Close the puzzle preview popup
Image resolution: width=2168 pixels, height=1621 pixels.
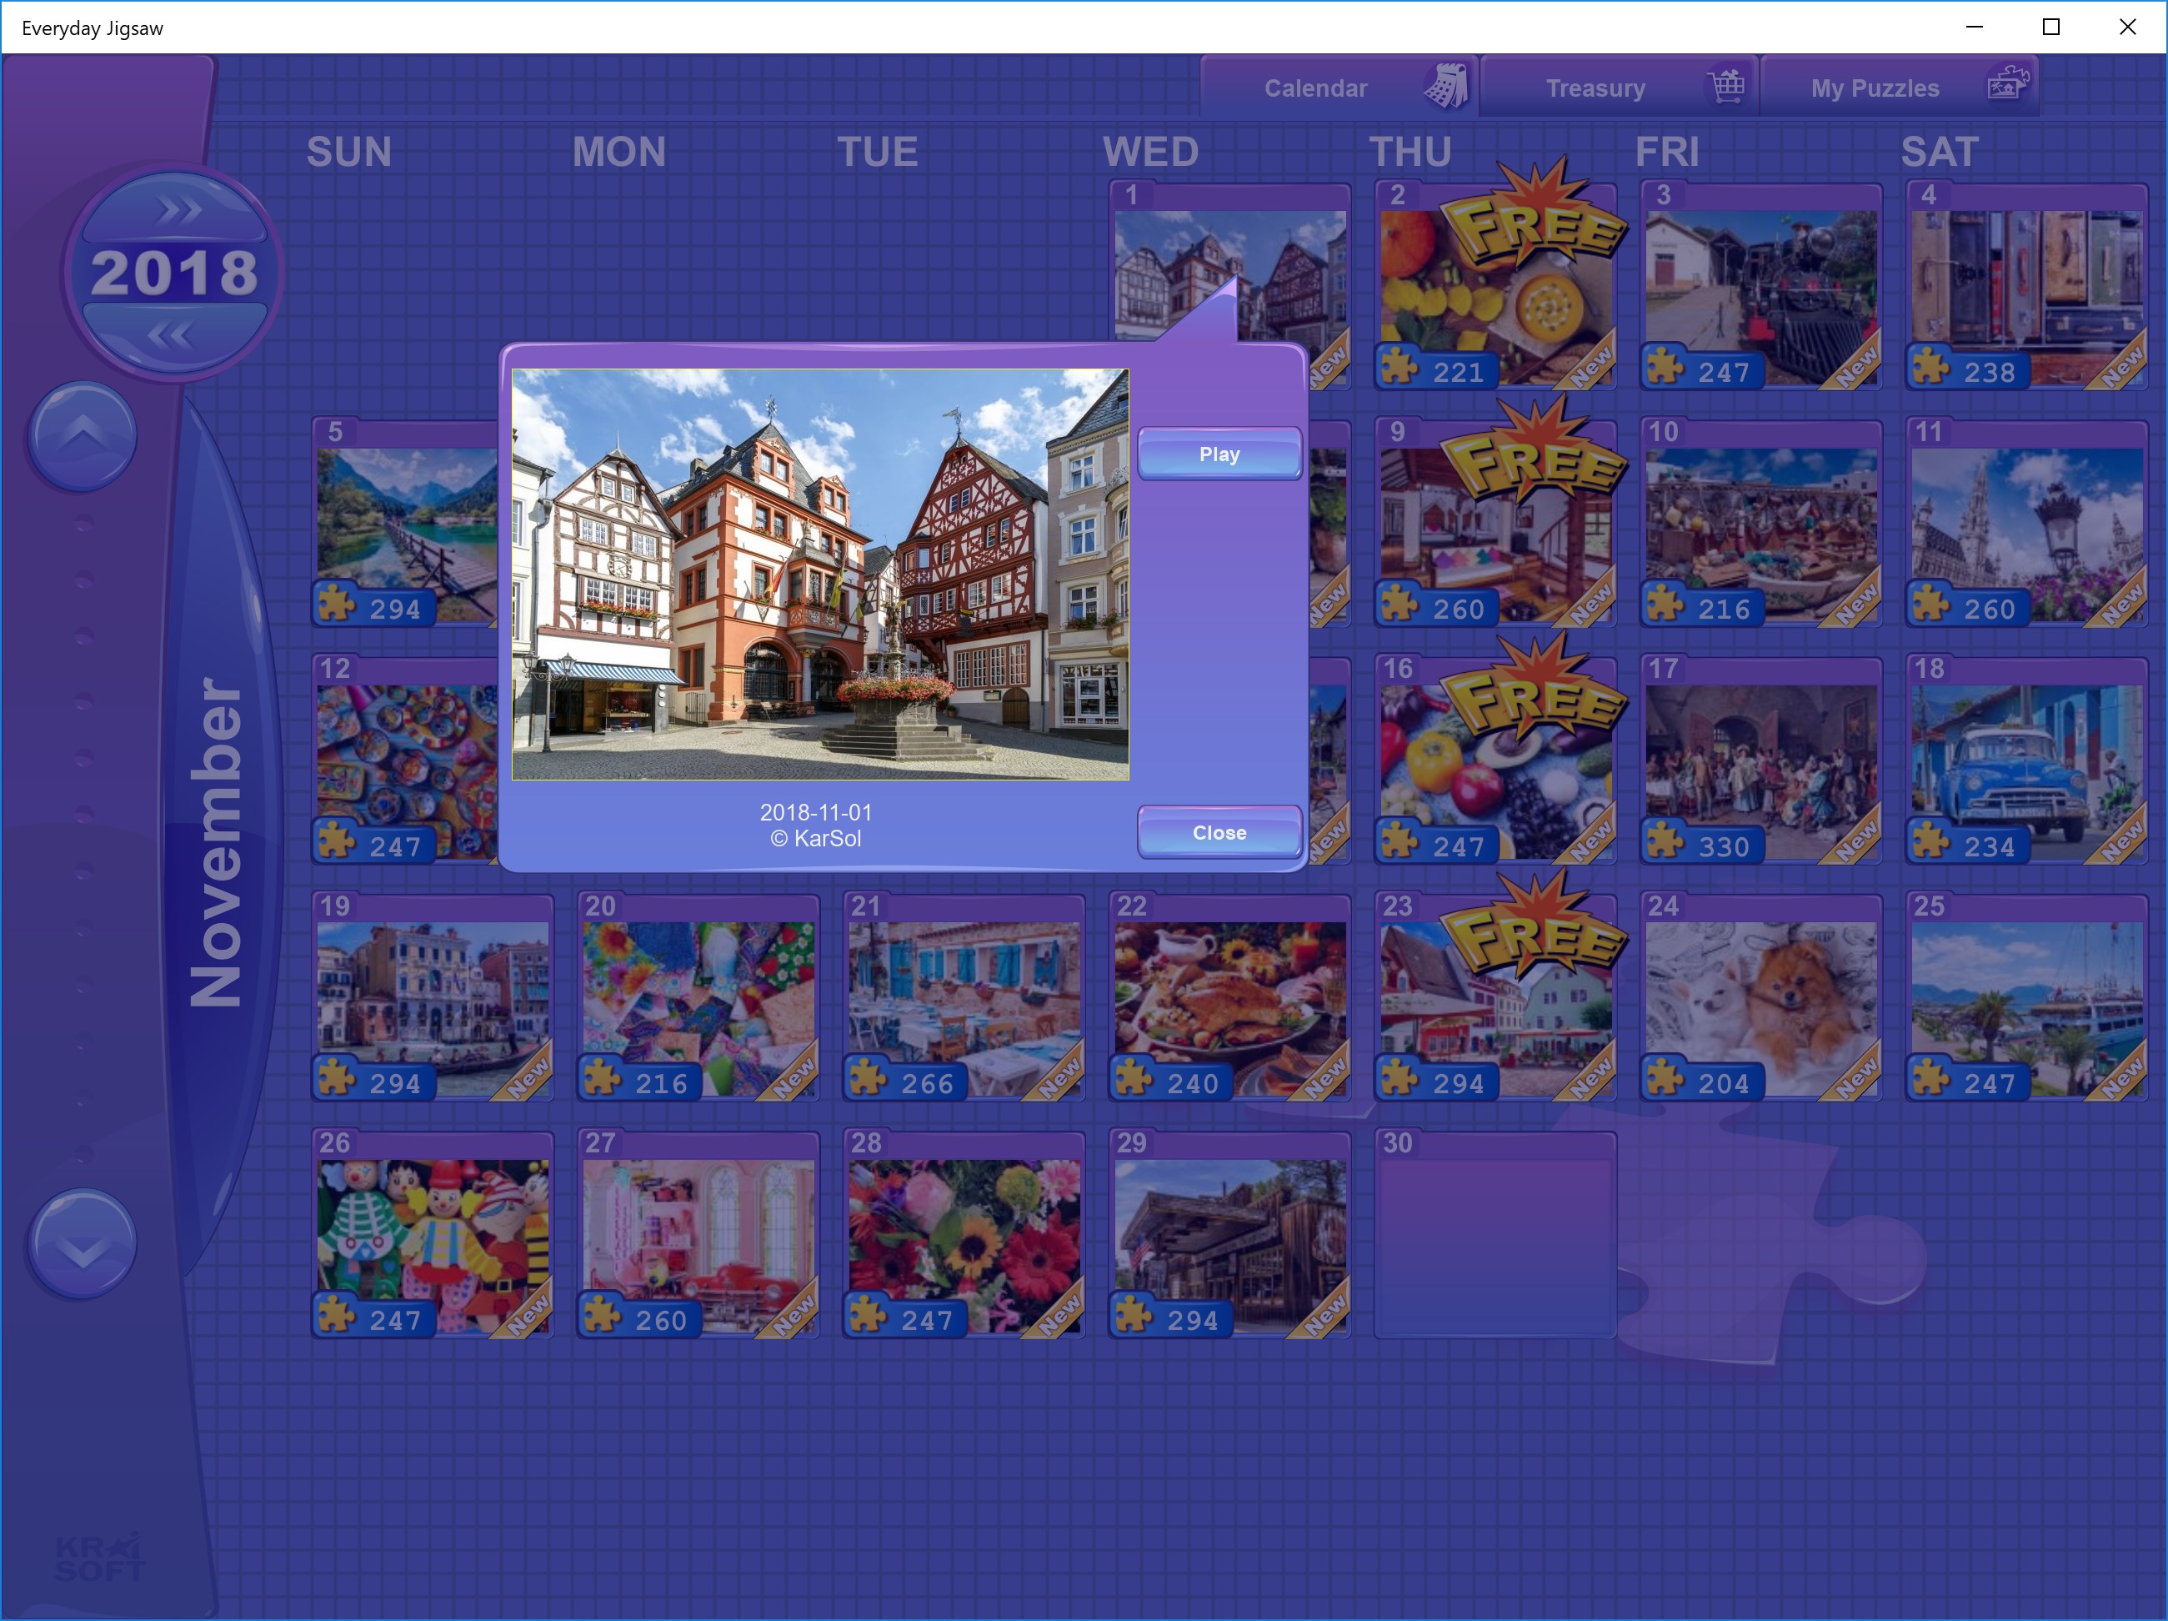(x=1219, y=831)
